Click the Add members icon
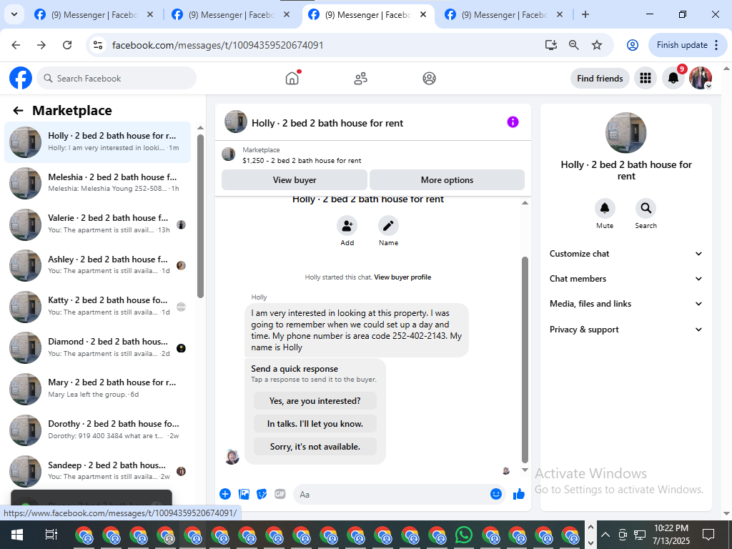The height and width of the screenshot is (549, 732). (347, 227)
